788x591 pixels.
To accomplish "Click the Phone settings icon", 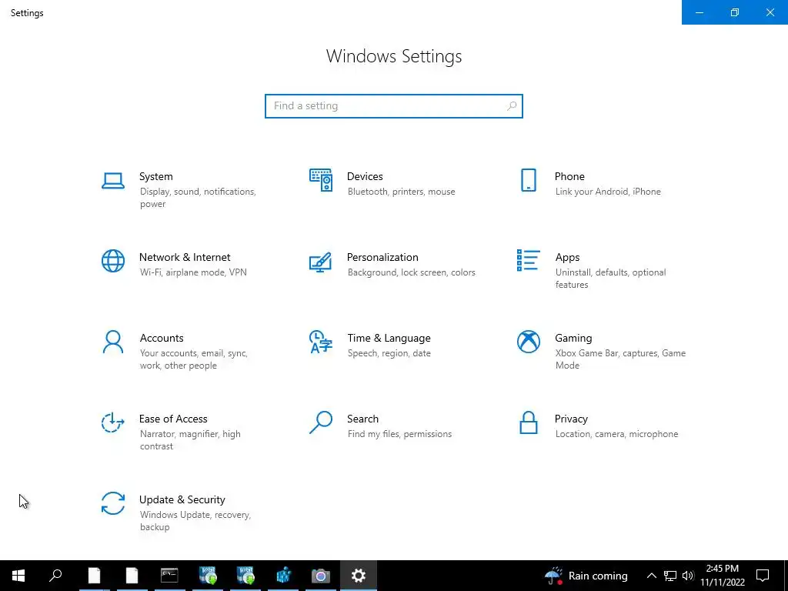I will (x=528, y=180).
